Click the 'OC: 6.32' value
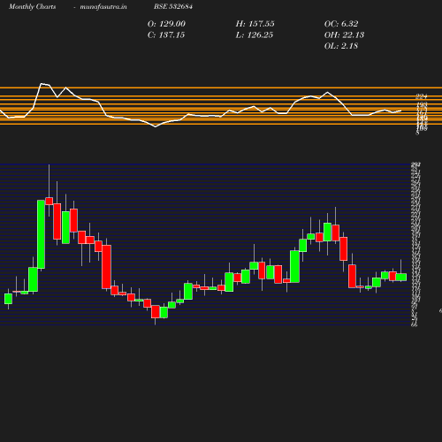This screenshot has width=442, height=442. point(341,24)
